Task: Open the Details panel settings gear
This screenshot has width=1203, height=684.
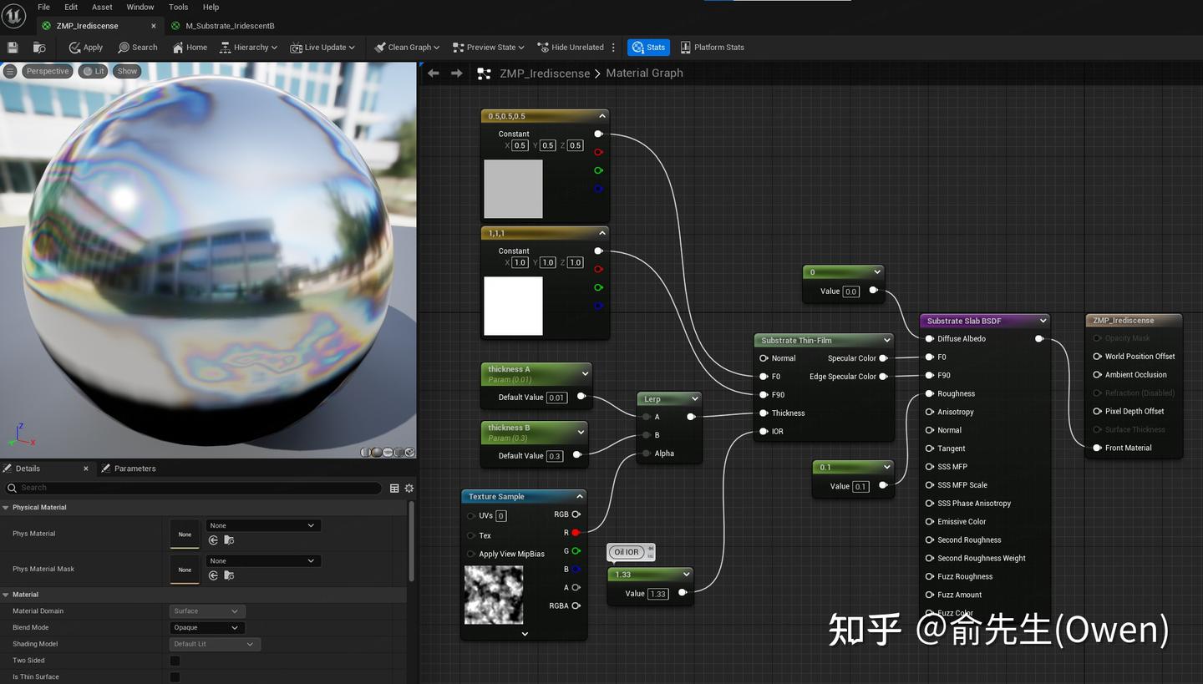Action: pyautogui.click(x=409, y=488)
